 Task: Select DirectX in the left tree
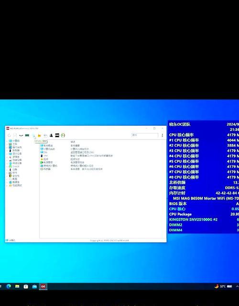point(14,166)
